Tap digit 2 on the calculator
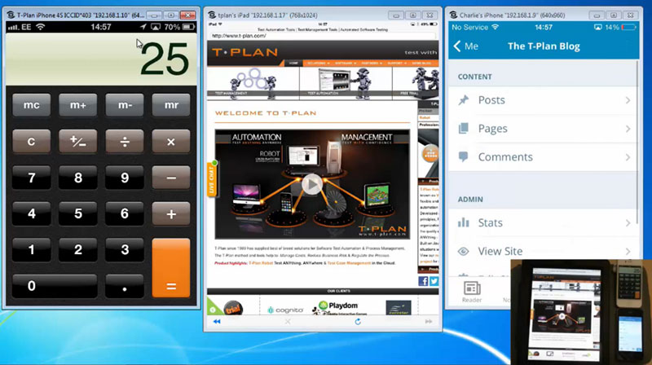 pos(77,250)
